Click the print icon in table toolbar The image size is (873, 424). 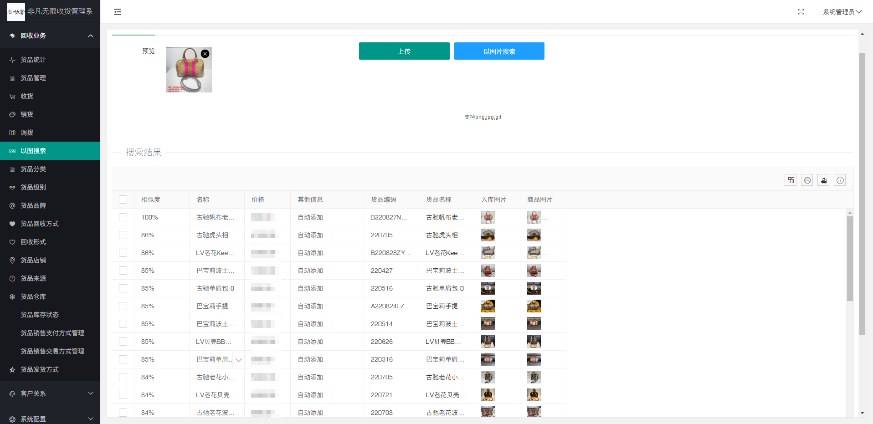coord(807,180)
